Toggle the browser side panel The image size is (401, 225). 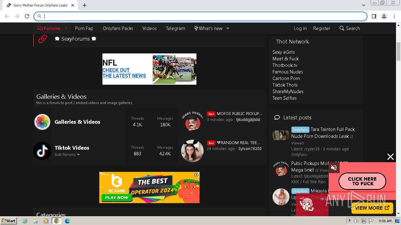coord(374,16)
